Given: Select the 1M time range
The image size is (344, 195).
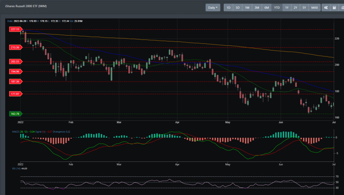Looking at the screenshot, I should [247, 7].
